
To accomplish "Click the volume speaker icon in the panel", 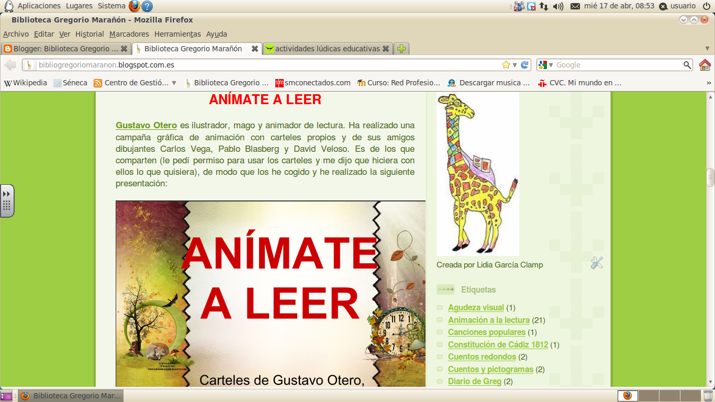I will click(x=558, y=6).
